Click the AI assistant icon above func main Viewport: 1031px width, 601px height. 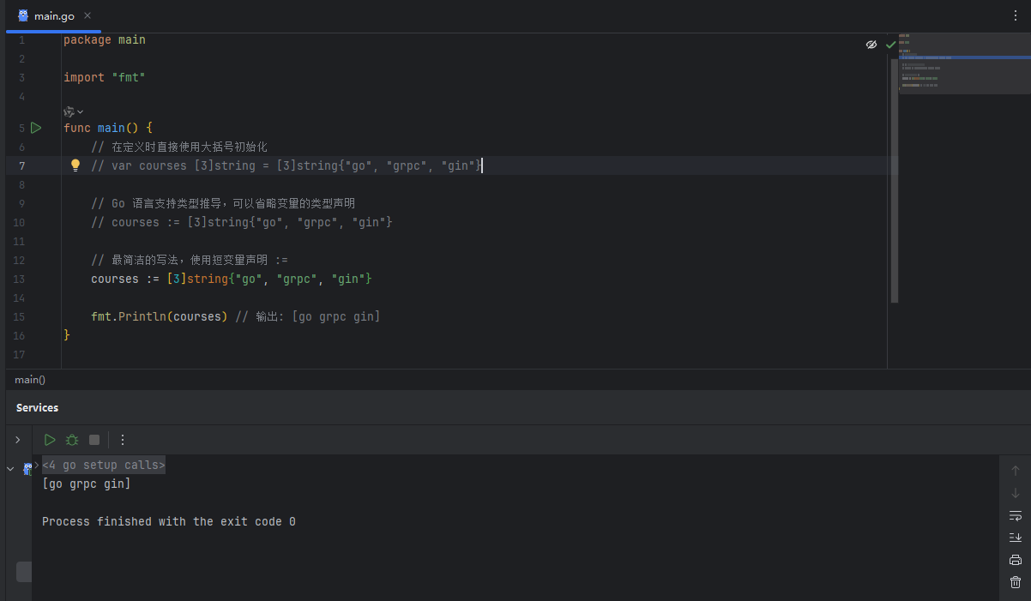(69, 111)
